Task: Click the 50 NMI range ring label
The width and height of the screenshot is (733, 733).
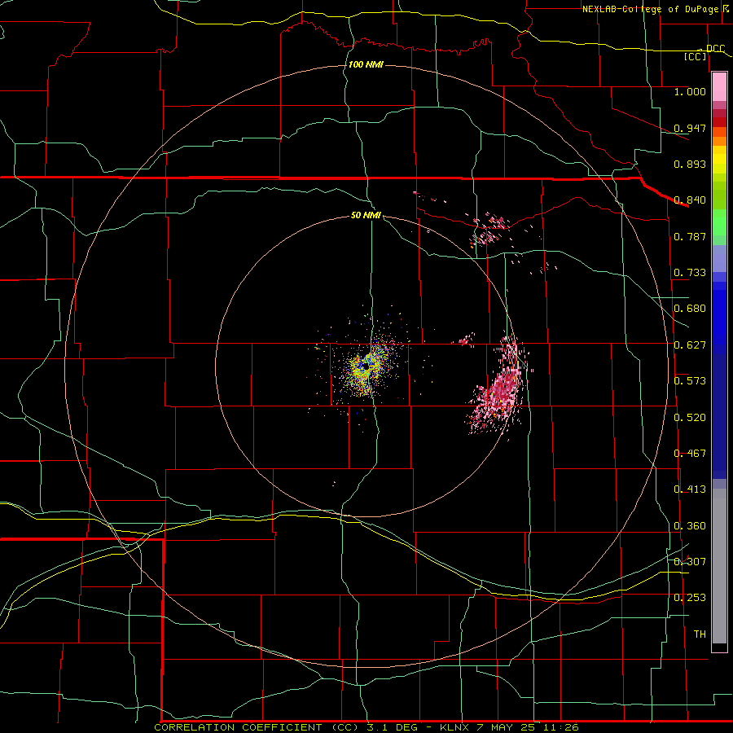Action: [x=366, y=215]
